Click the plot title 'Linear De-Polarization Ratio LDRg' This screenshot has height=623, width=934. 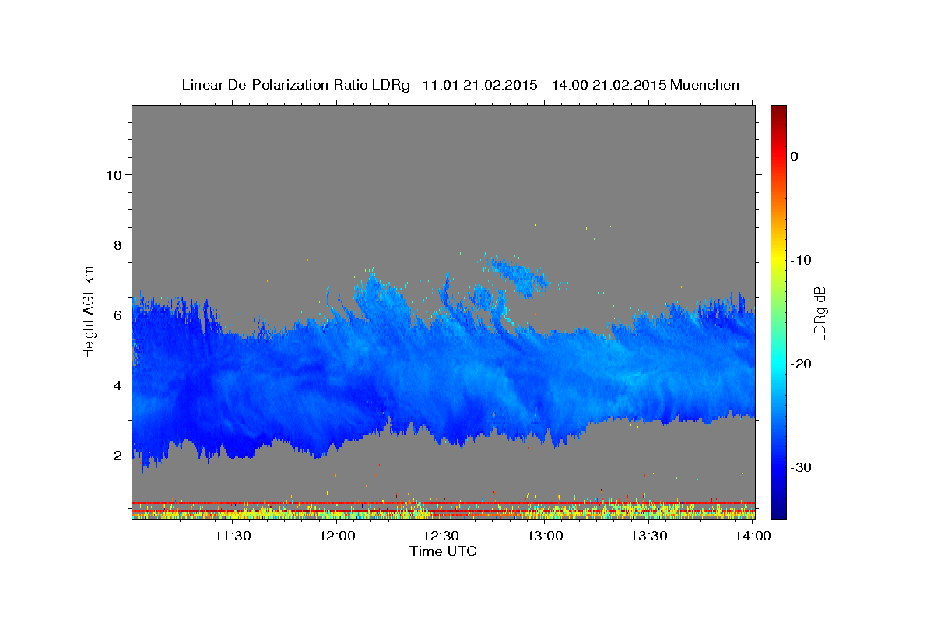295,85
